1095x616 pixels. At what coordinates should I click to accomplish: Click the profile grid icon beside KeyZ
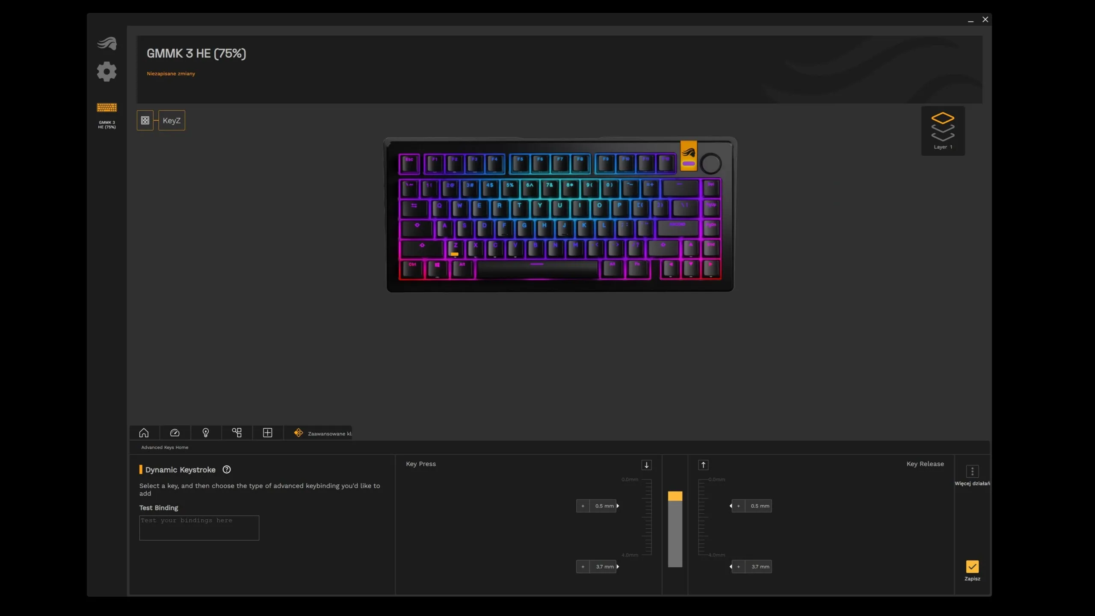coord(145,121)
